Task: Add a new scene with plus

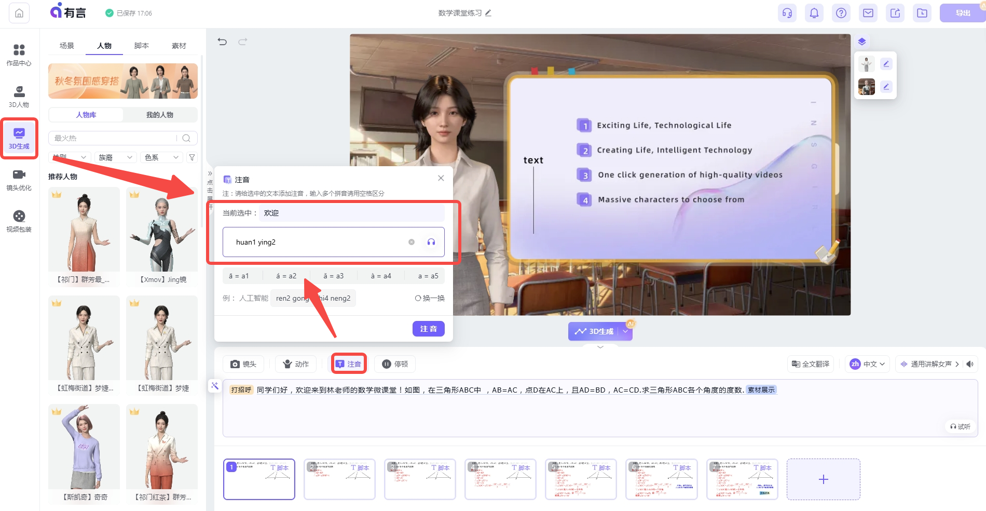Action: [824, 479]
